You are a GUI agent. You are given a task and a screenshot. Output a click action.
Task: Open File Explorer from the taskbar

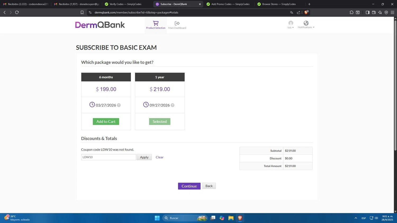[231, 218]
